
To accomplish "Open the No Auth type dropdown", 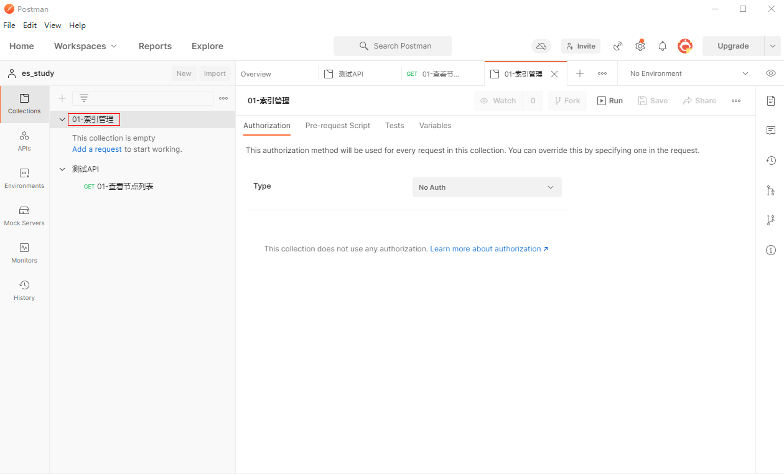I will click(487, 187).
